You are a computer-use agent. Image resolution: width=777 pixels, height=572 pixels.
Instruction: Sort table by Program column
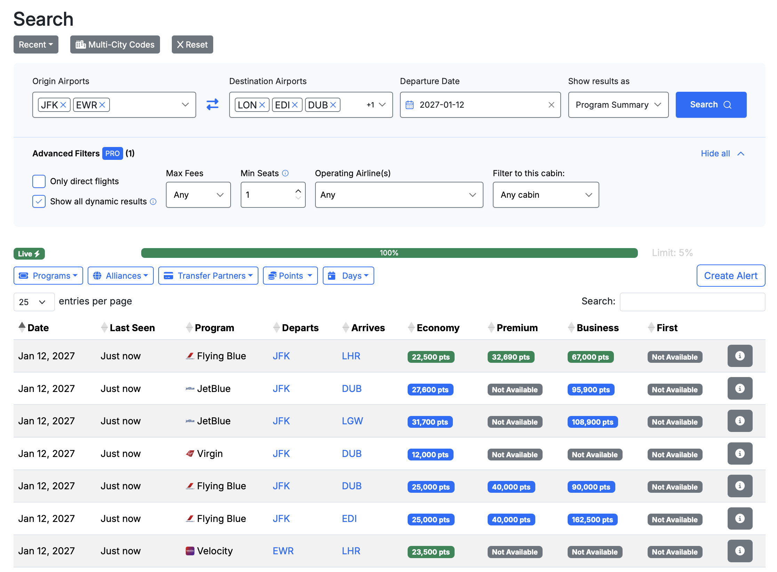pyautogui.click(x=210, y=327)
